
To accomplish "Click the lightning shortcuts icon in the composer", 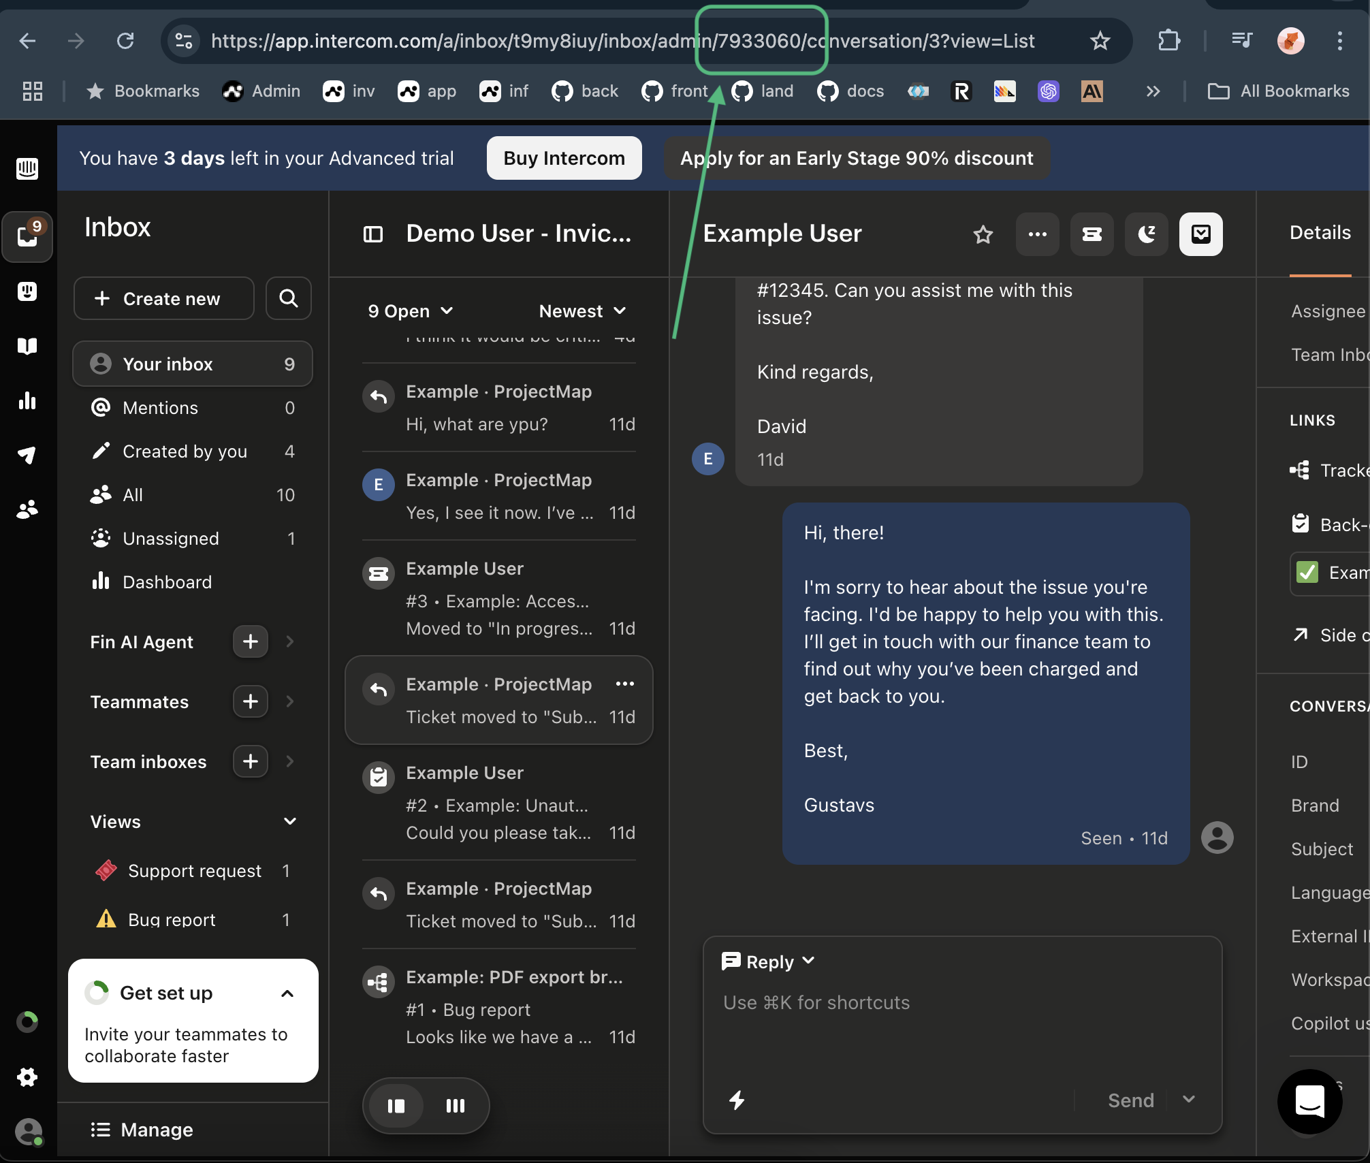I will tap(737, 1100).
